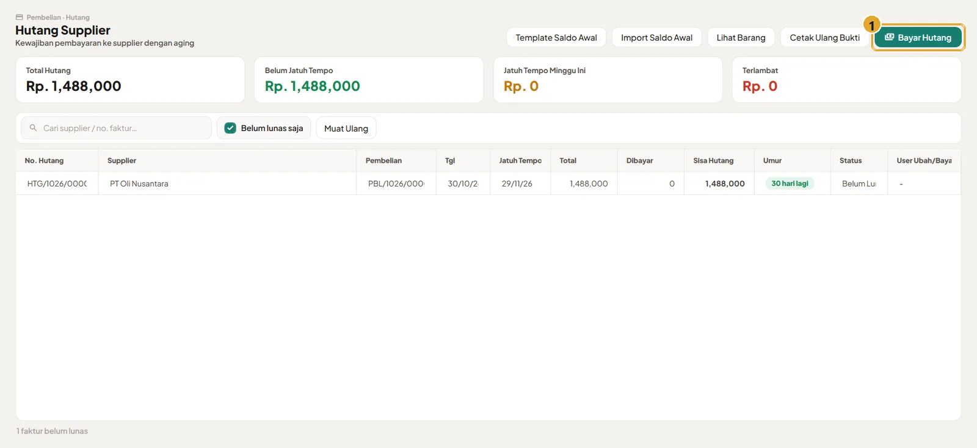This screenshot has width=977, height=448.
Task: Download Template Saldo Awal
Action: pyautogui.click(x=556, y=37)
